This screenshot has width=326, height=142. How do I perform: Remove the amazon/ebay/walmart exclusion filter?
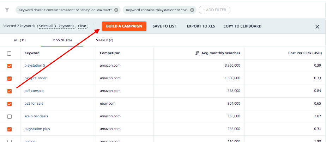(116, 10)
